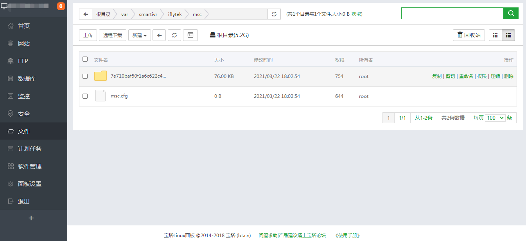
Task: Click the 754 permission value
Action: [339, 76]
